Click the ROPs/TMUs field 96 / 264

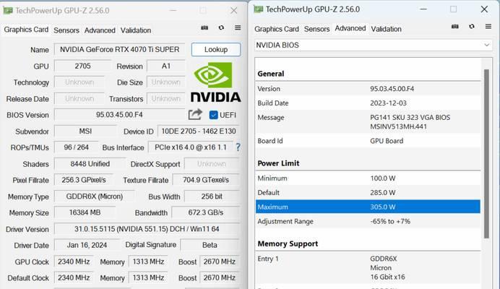[x=76, y=147]
